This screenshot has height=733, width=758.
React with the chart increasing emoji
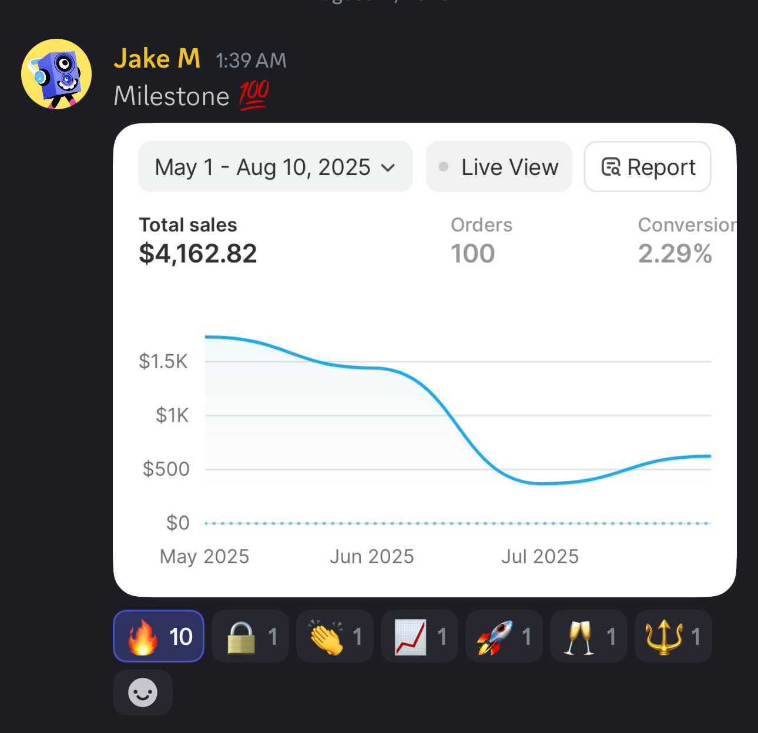420,636
